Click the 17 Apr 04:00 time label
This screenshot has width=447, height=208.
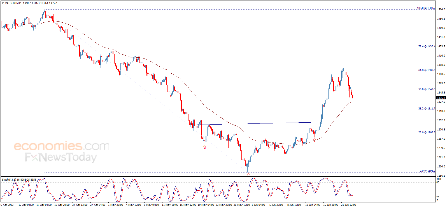pyautogui.click(x=44, y=205)
